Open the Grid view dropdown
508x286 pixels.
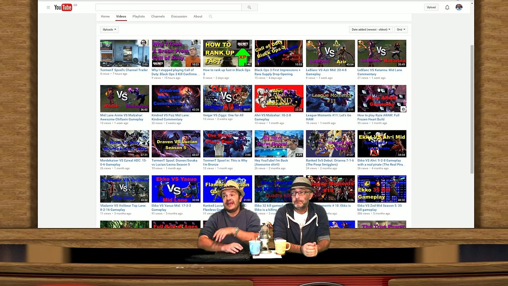pyautogui.click(x=401, y=29)
